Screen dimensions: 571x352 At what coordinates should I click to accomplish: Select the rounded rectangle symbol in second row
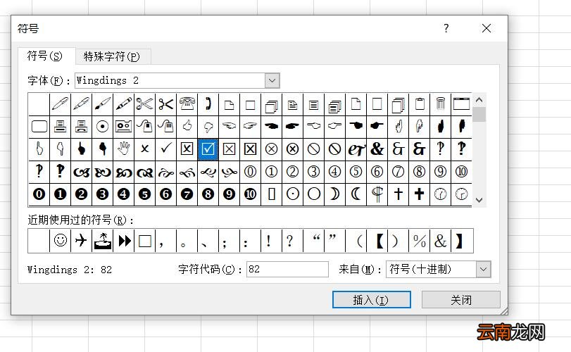pos(39,127)
